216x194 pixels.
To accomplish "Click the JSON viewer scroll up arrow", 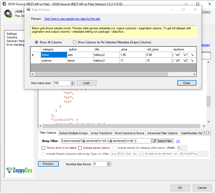I will 209,62.
